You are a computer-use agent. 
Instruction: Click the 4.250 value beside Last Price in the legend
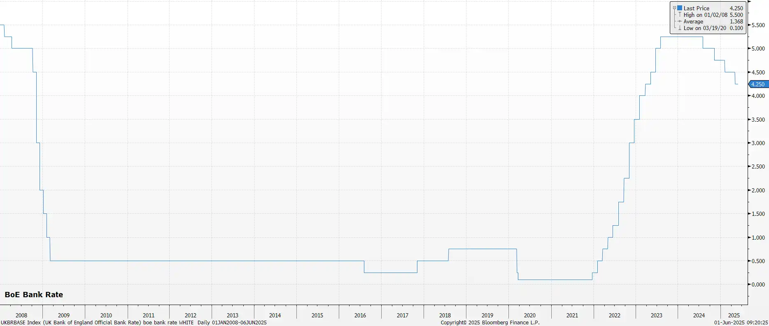[736, 8]
